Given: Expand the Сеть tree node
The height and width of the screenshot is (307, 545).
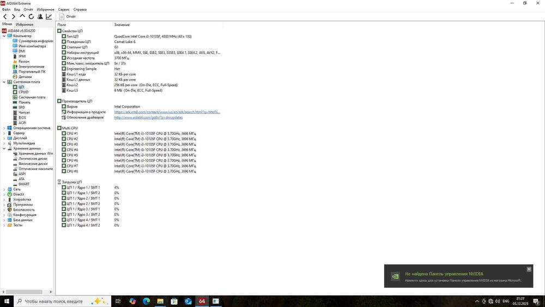Looking at the screenshot, I should [4, 189].
